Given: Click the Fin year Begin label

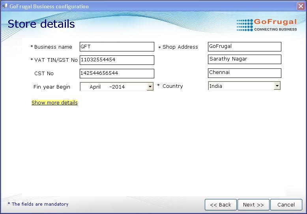Looking at the screenshot, I should [52, 87].
